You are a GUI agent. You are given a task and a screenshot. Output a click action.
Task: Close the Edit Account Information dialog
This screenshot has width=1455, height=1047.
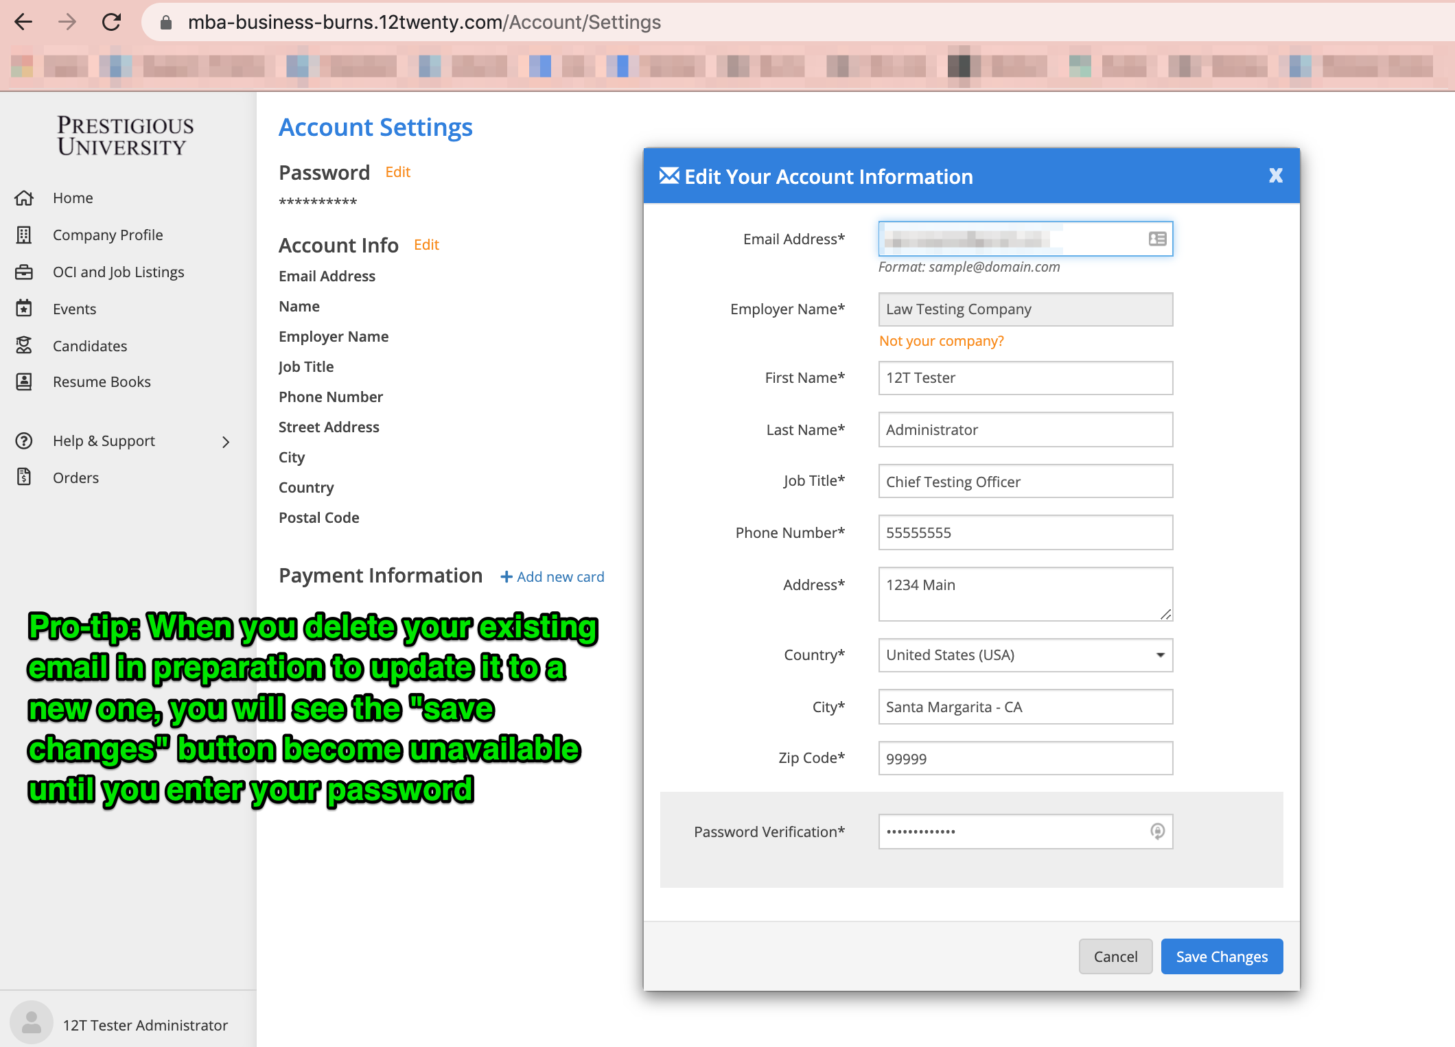[1275, 176]
